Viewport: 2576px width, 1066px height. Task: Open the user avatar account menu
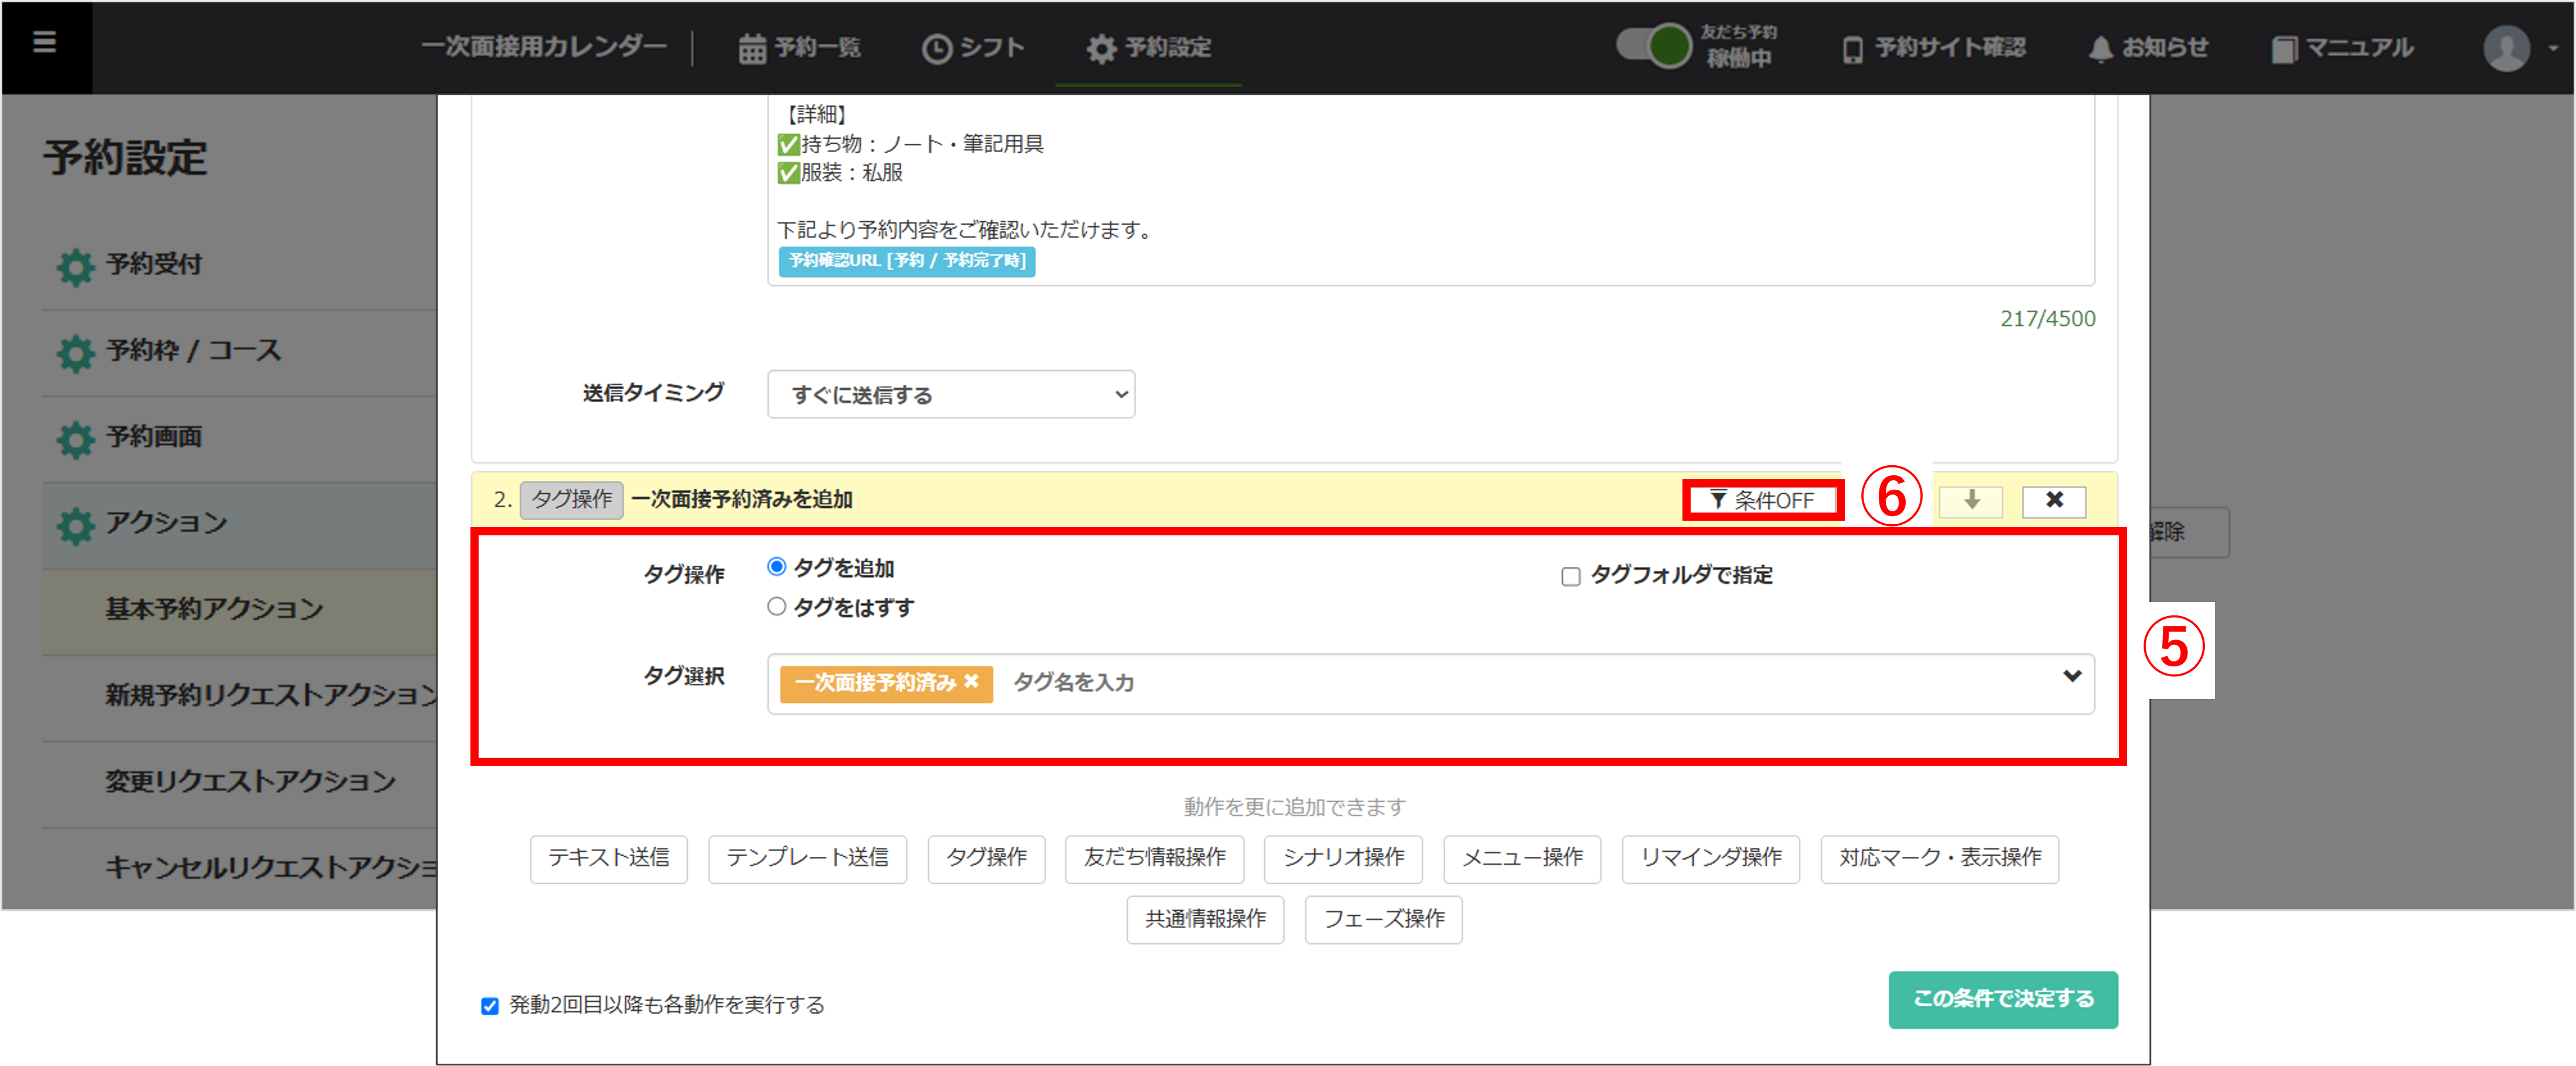[2506, 48]
